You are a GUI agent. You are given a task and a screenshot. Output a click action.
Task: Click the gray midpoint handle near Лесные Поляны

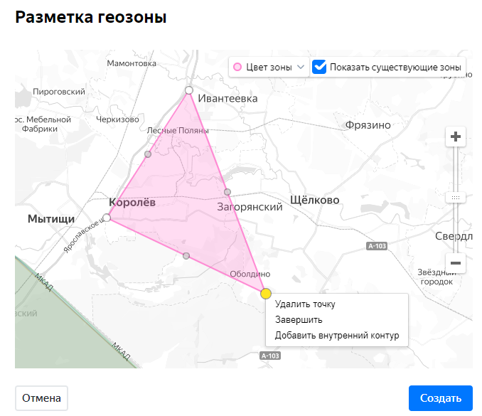click(148, 154)
